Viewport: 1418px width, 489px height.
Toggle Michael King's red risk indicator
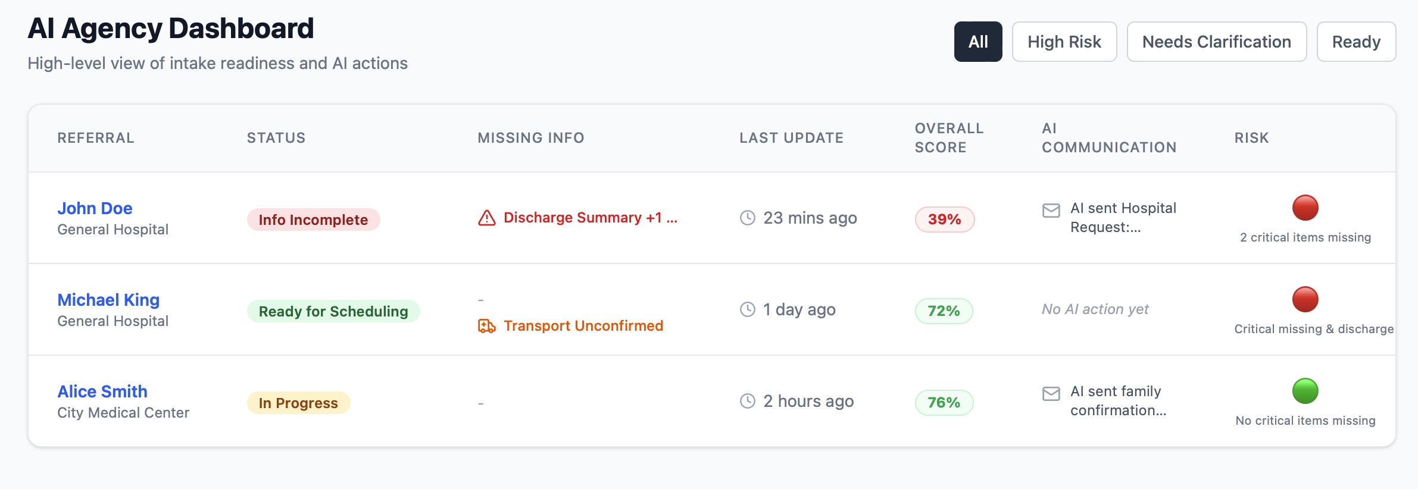1304,300
